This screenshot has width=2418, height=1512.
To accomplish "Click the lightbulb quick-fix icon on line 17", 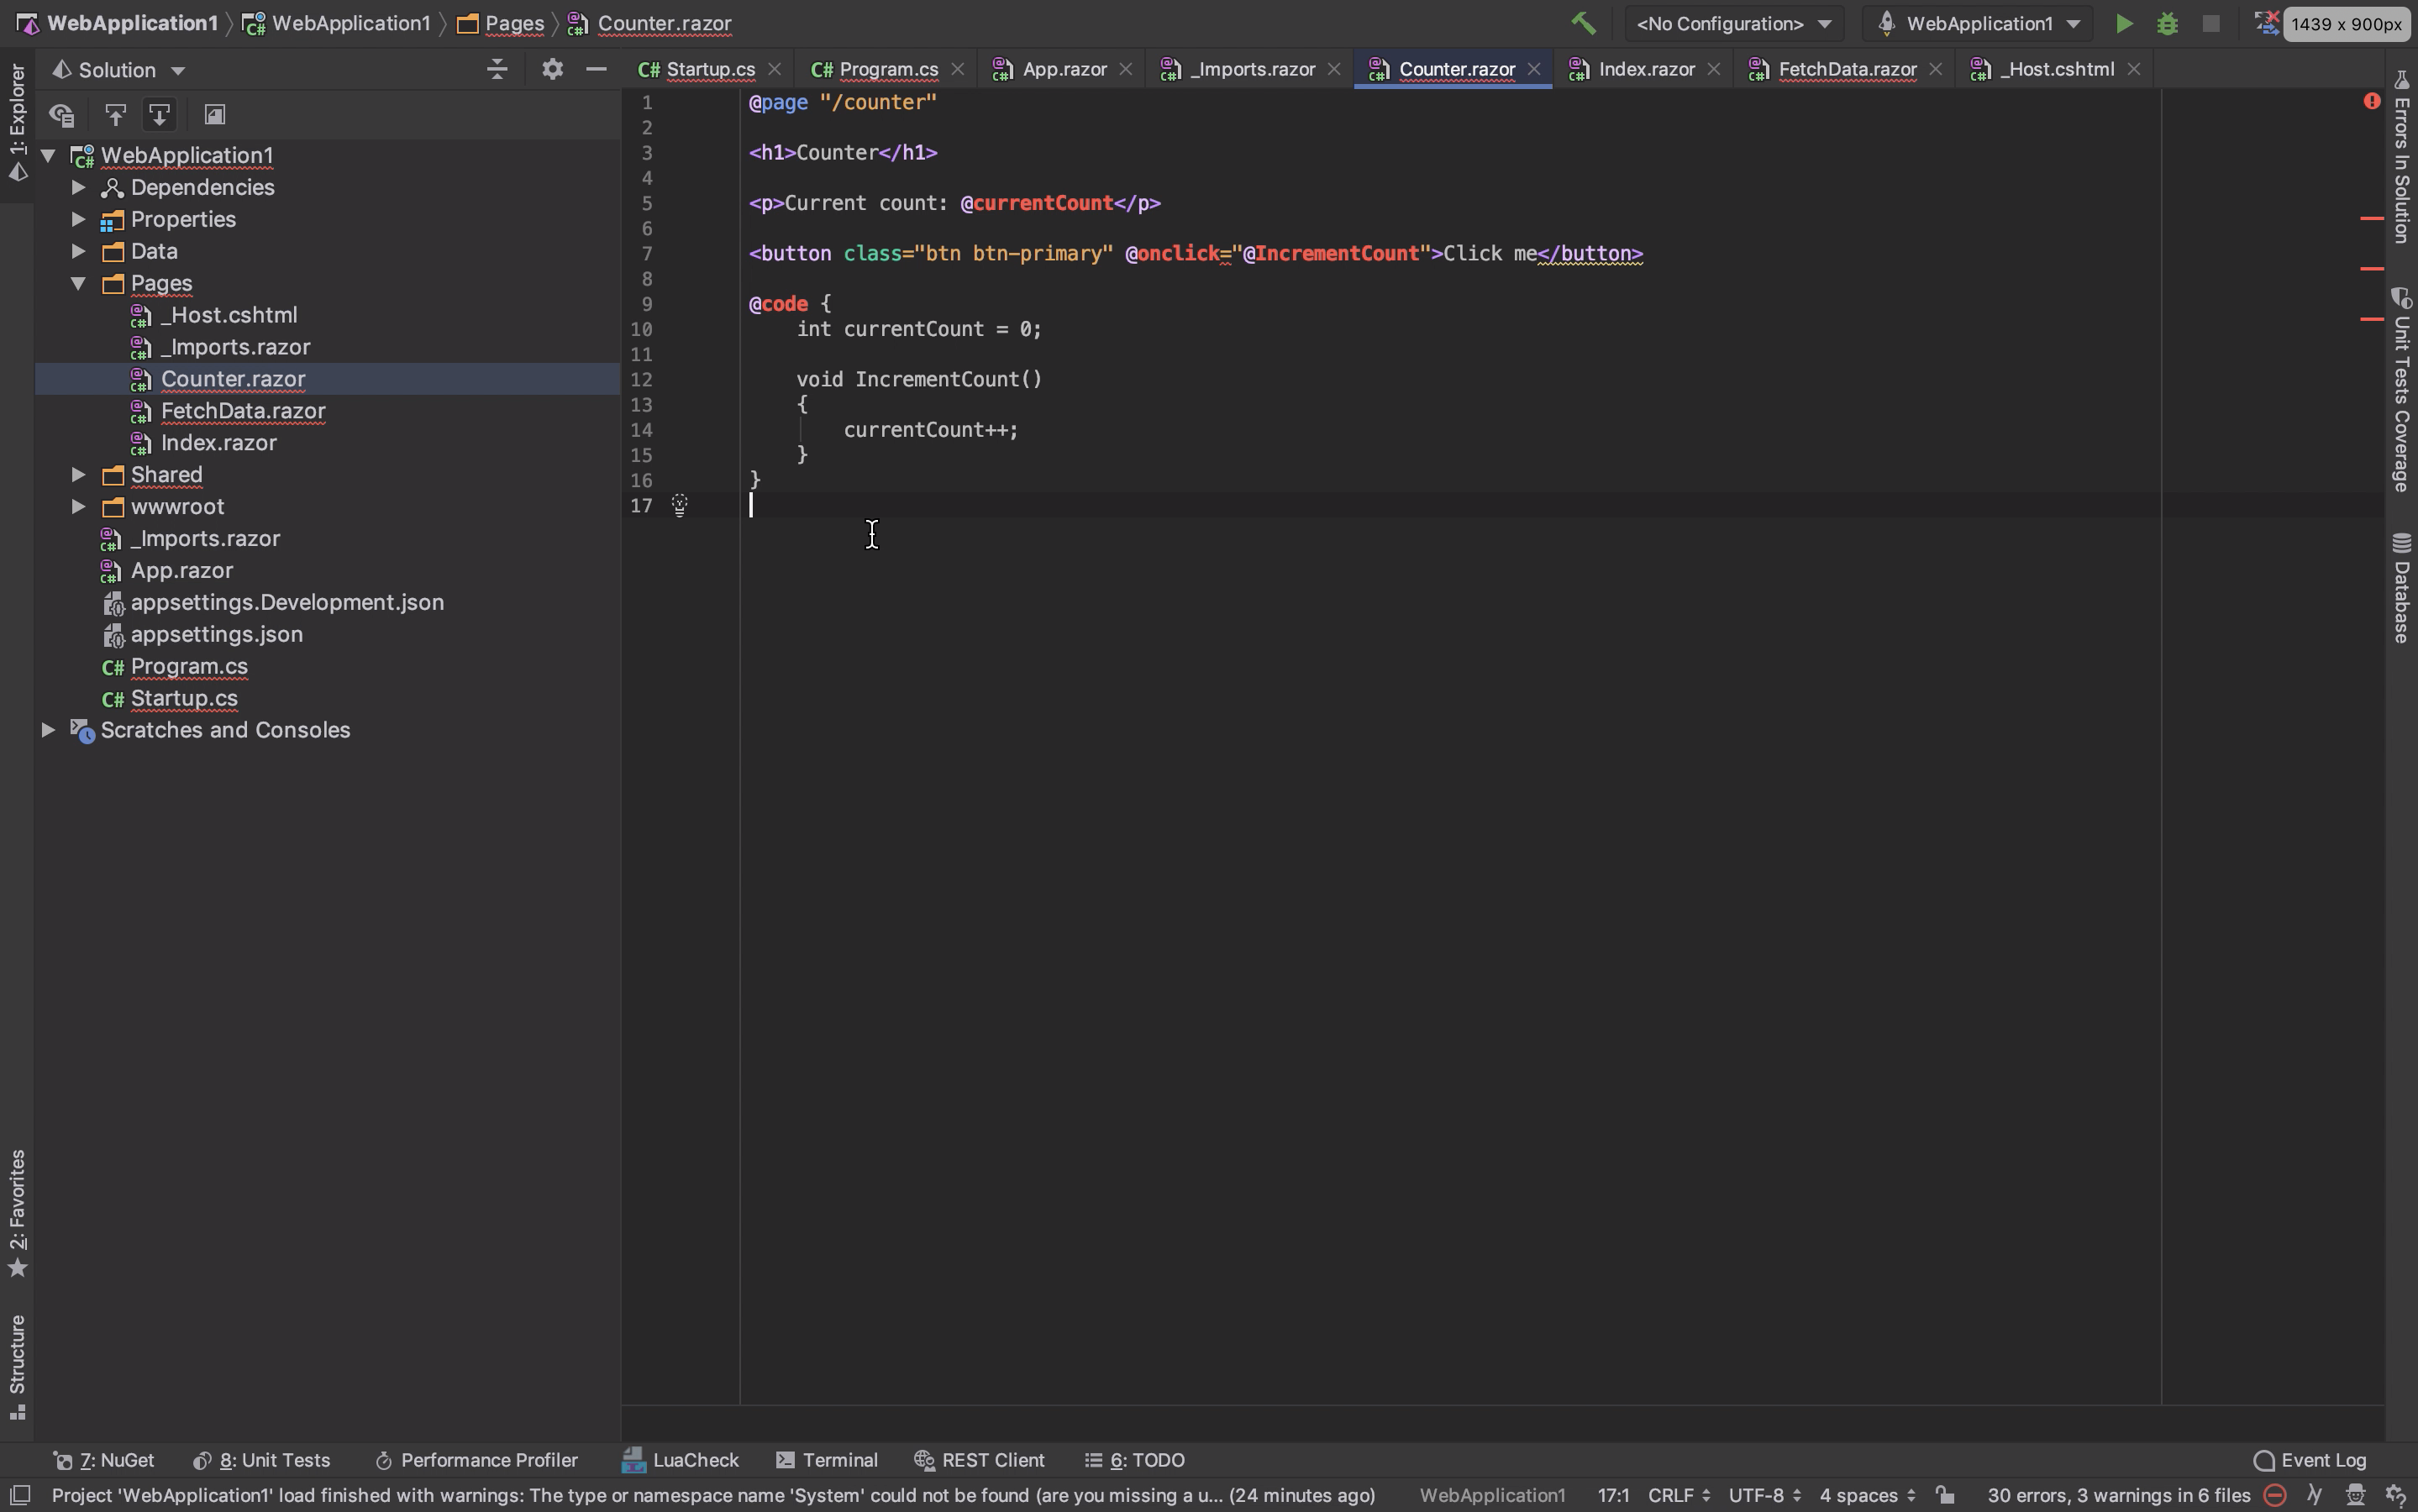I will pos(679,505).
